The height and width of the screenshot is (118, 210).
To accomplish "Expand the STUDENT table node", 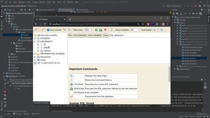I will [35, 38].
